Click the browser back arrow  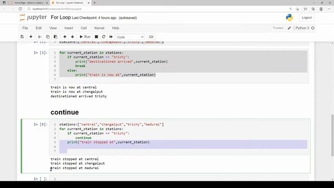[5, 9]
